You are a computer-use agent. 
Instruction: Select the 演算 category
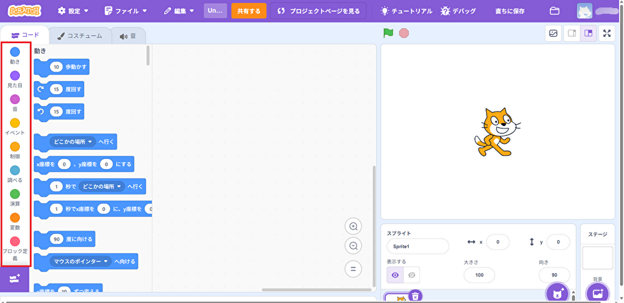[x=15, y=198]
